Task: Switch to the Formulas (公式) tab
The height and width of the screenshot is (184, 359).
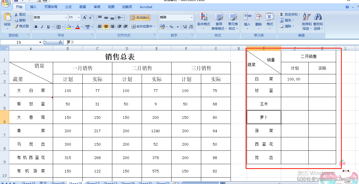Action: pyautogui.click(x=68, y=7)
